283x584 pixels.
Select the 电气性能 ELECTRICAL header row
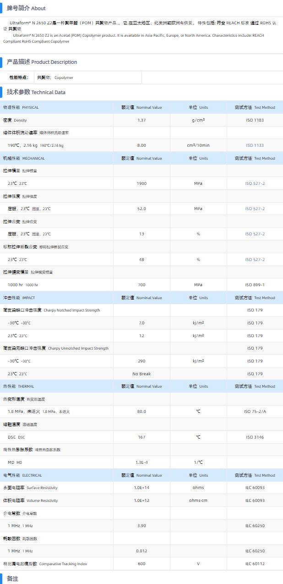click(22, 475)
